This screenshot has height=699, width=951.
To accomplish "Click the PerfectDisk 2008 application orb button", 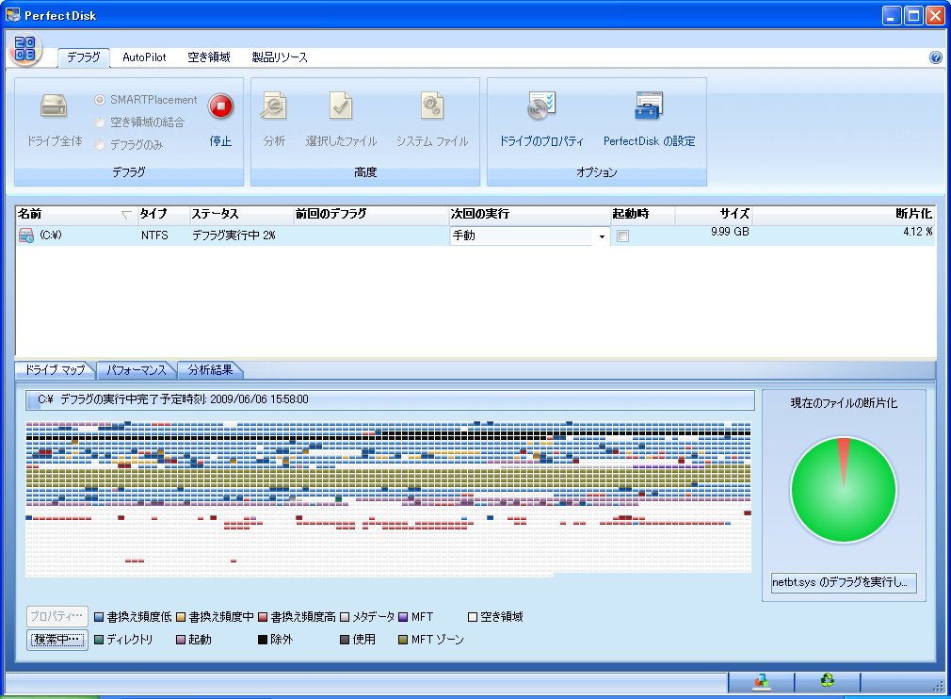I will point(25,49).
